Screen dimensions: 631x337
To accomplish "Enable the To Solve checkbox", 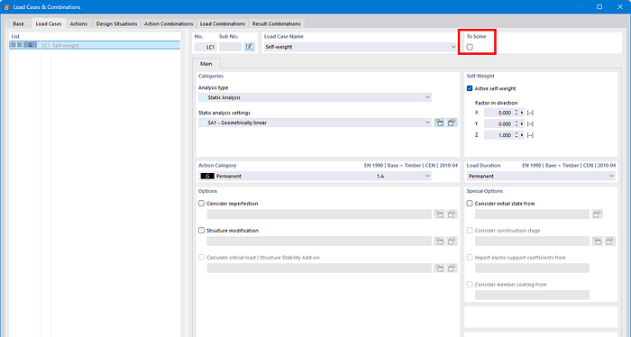I will [x=470, y=47].
